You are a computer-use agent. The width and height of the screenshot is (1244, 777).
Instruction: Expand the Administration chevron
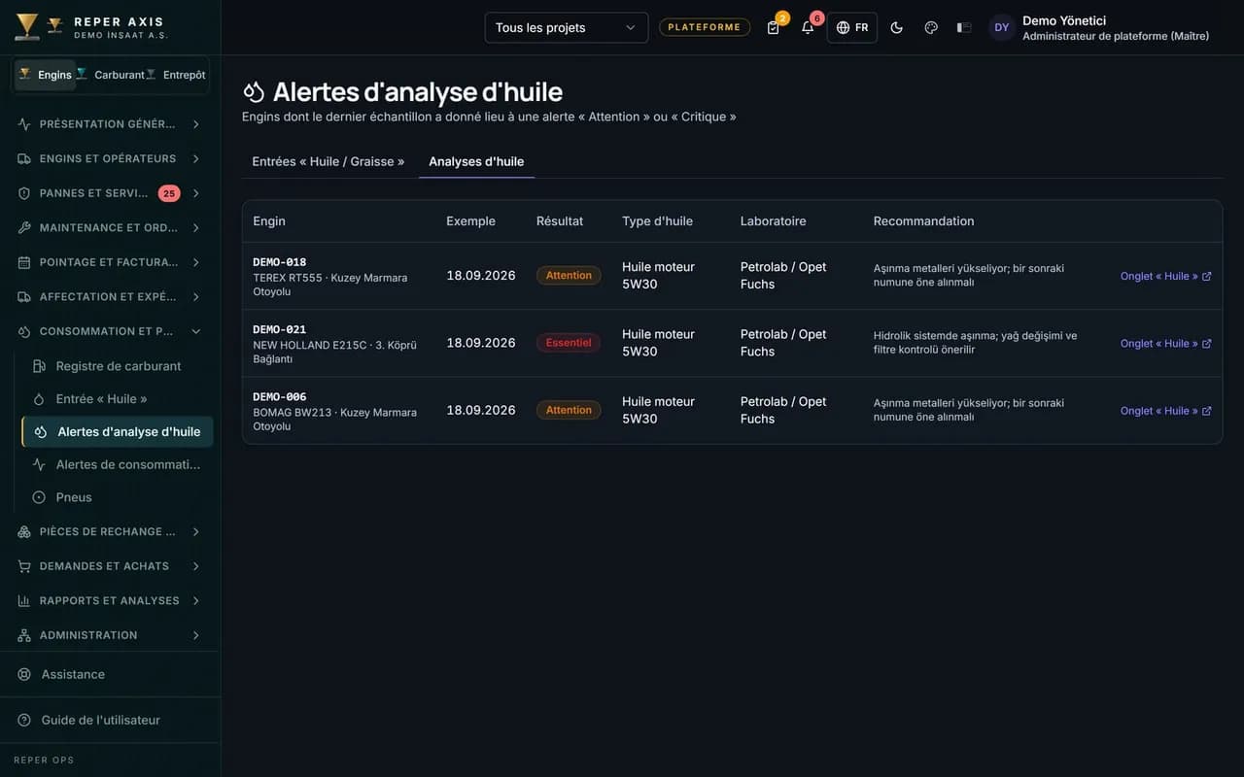[x=196, y=635]
